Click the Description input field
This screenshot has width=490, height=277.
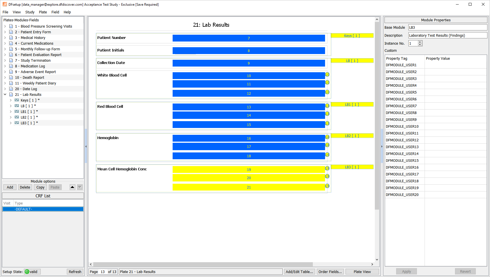click(x=448, y=35)
